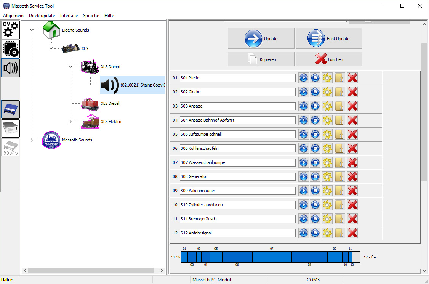Select the Eigene Sounds tree item
The width and height of the screenshot is (429, 284).
click(75, 30)
